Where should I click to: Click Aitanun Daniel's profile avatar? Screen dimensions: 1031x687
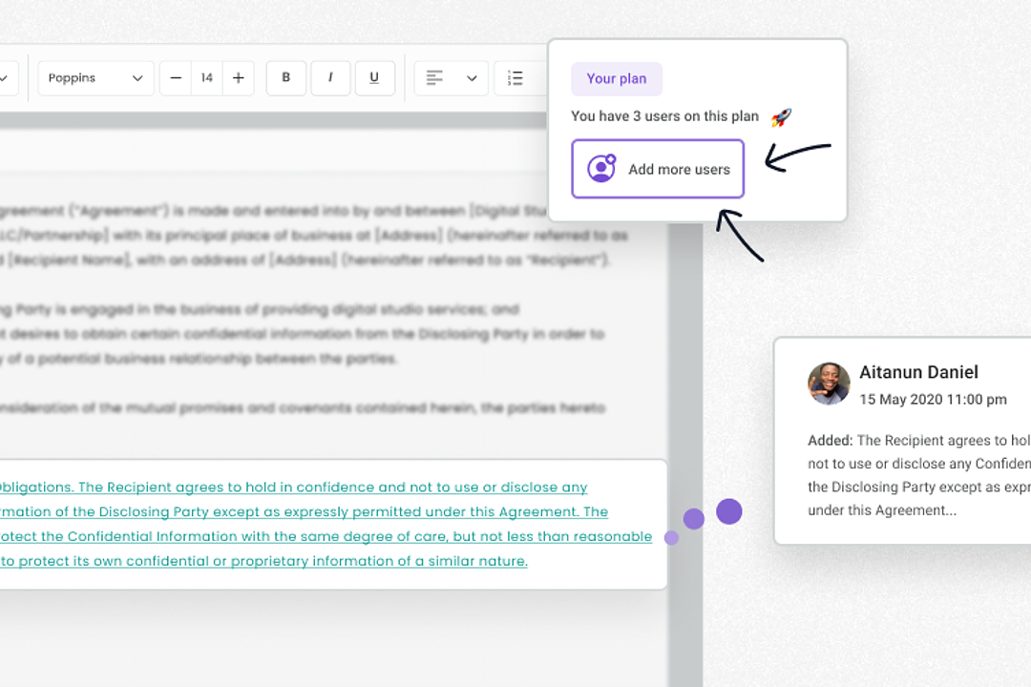click(x=829, y=384)
